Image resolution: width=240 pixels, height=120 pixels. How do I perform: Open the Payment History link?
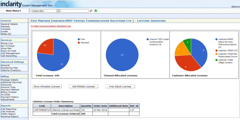(10, 97)
